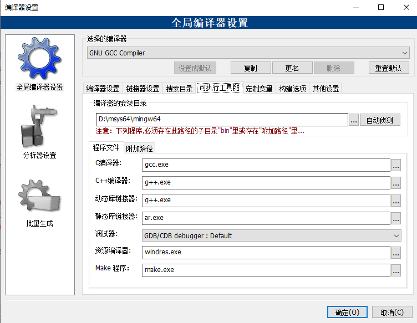The height and width of the screenshot is (323, 417).
Task: Click the 自动侦测 button
Action: 380,120
